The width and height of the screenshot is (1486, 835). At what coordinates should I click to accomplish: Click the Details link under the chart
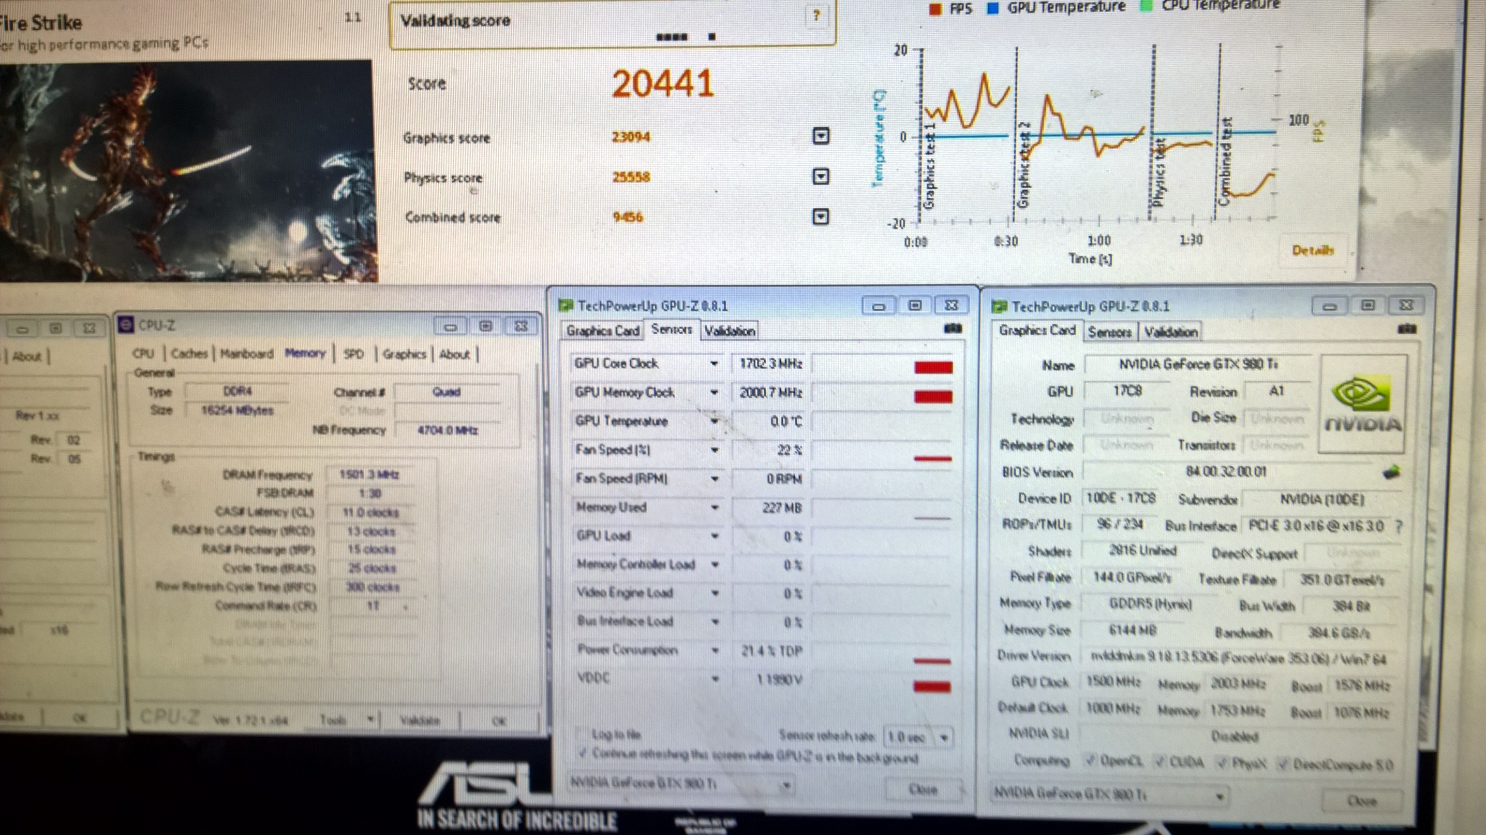pos(1312,250)
